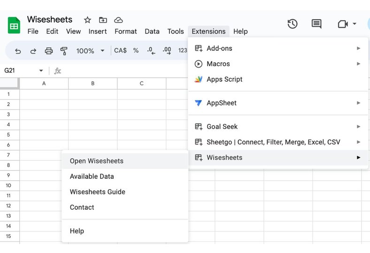The width and height of the screenshot is (370, 253).
Task: Format cells as percent
Action: pos(136,50)
